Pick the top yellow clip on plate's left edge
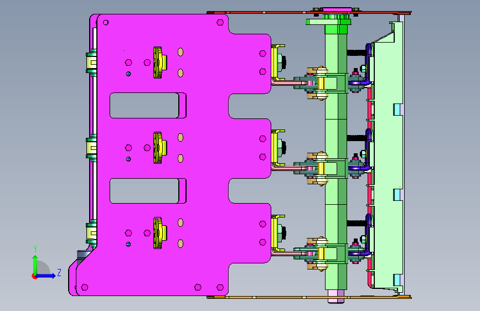The image size is (480, 311). pyautogui.click(x=91, y=63)
